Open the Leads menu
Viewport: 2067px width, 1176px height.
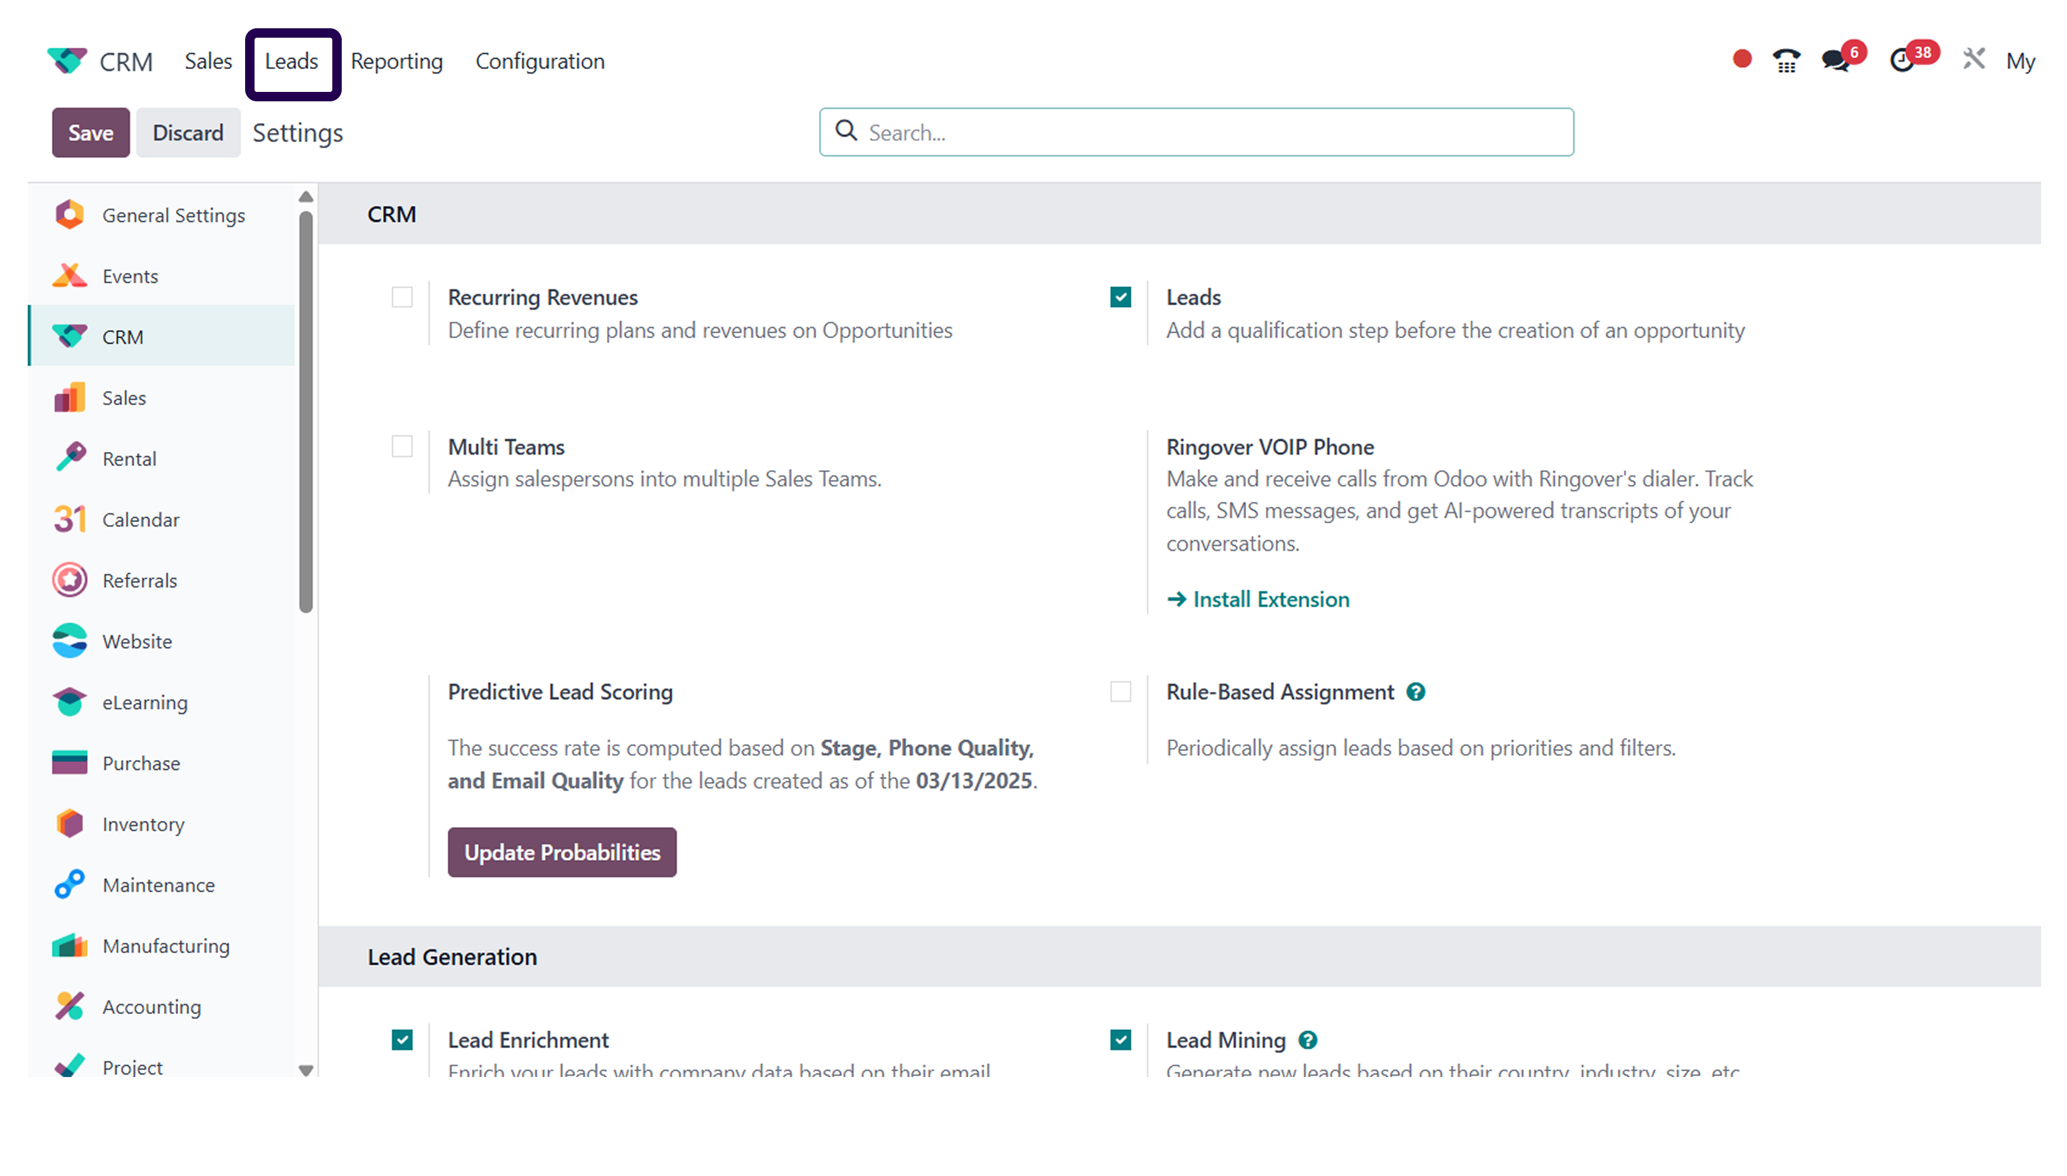(x=292, y=61)
